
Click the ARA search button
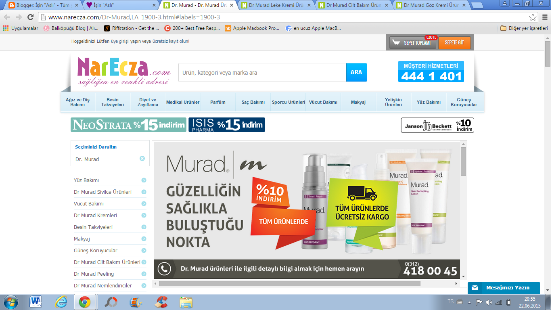tap(356, 73)
